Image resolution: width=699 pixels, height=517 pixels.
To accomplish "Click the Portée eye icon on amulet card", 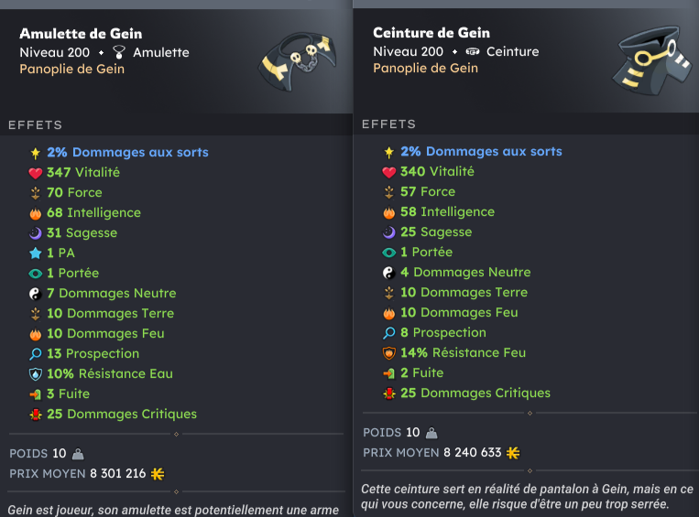I will 36,273.
